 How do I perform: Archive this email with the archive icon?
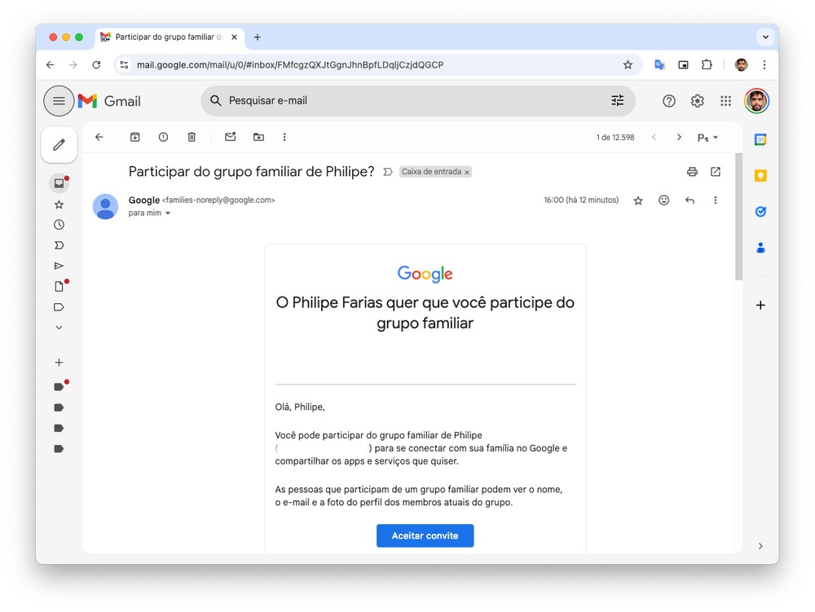click(135, 137)
